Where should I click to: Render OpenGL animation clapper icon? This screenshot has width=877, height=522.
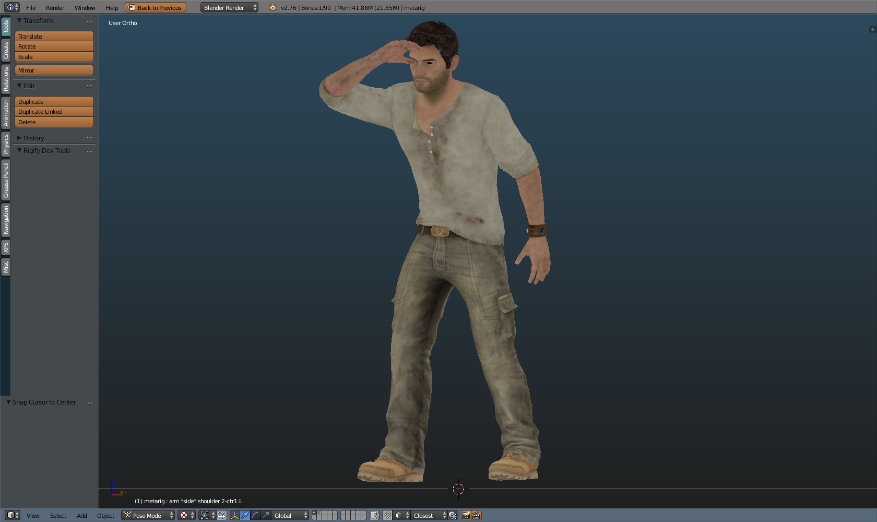(x=476, y=515)
